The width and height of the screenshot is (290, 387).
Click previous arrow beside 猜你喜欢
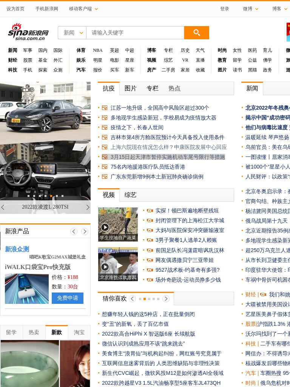coord(133,299)
